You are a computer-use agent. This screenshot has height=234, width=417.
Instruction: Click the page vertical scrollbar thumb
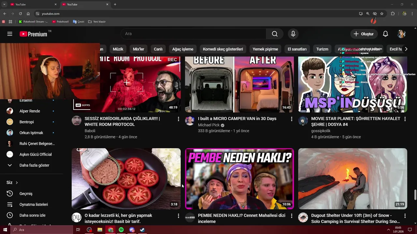tap(415, 195)
